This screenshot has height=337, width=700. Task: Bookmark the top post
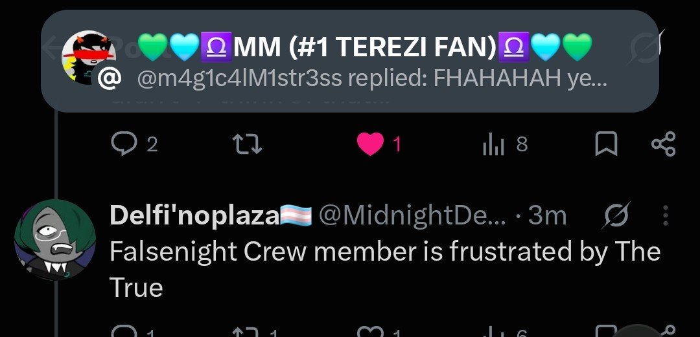(x=606, y=144)
